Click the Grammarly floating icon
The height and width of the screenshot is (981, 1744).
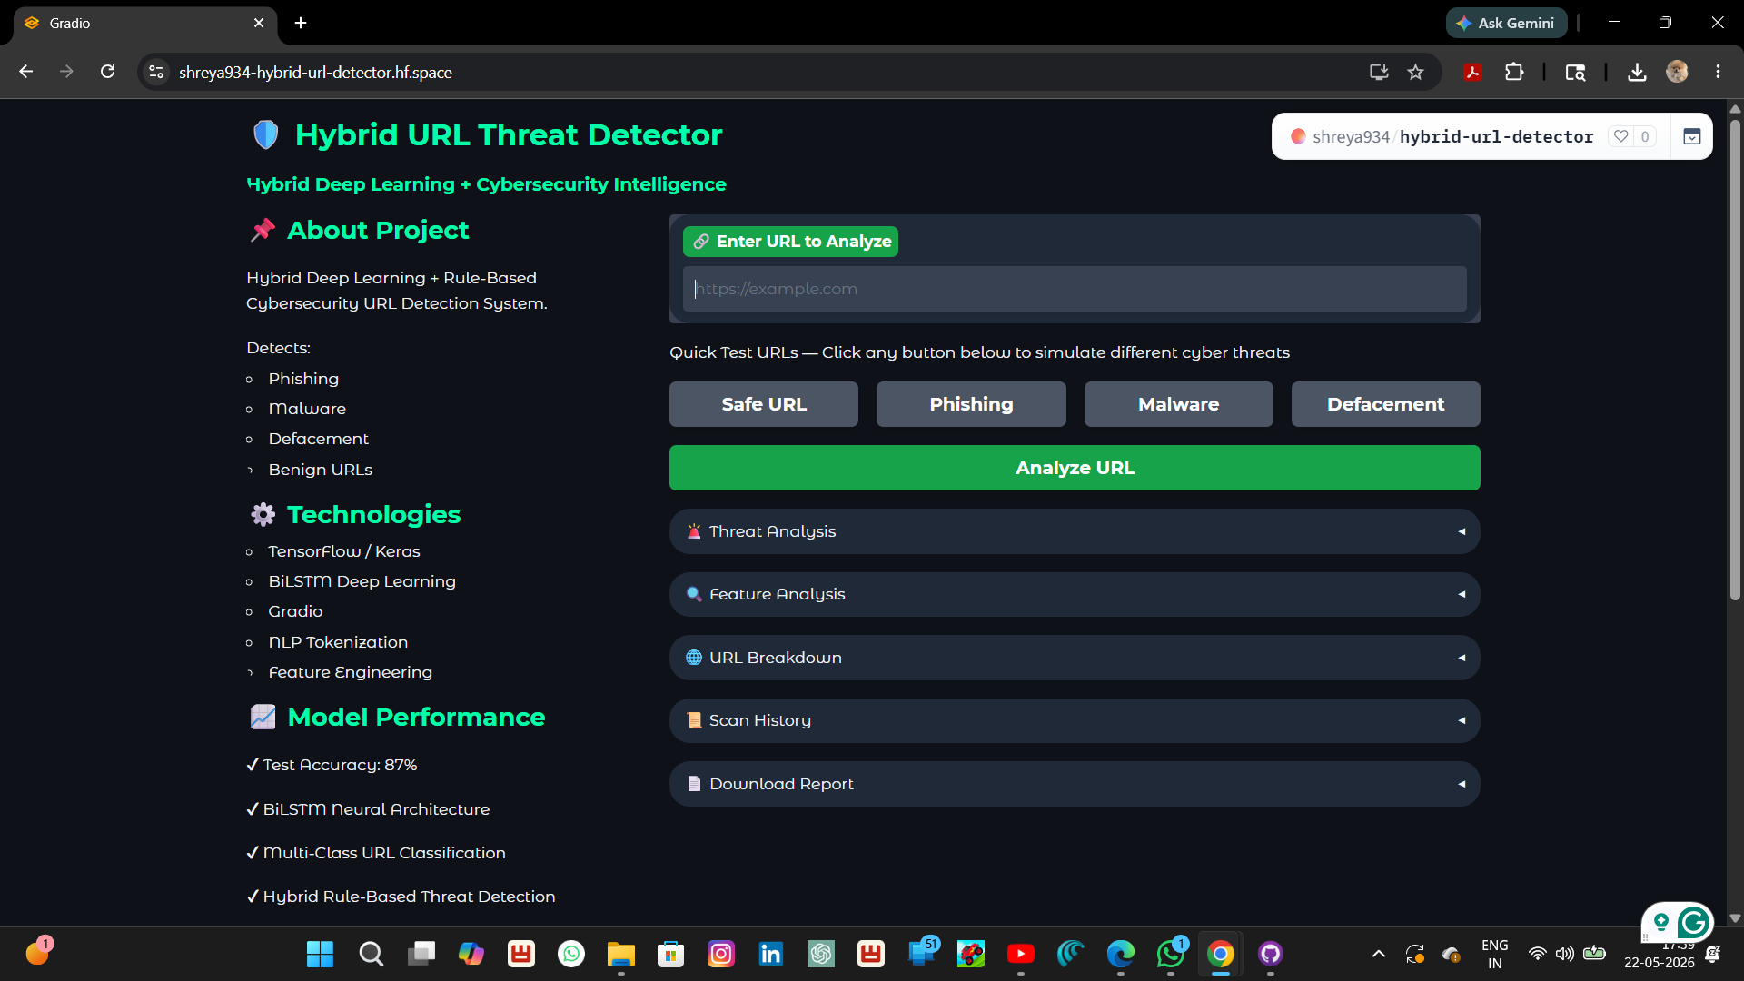(x=1693, y=923)
